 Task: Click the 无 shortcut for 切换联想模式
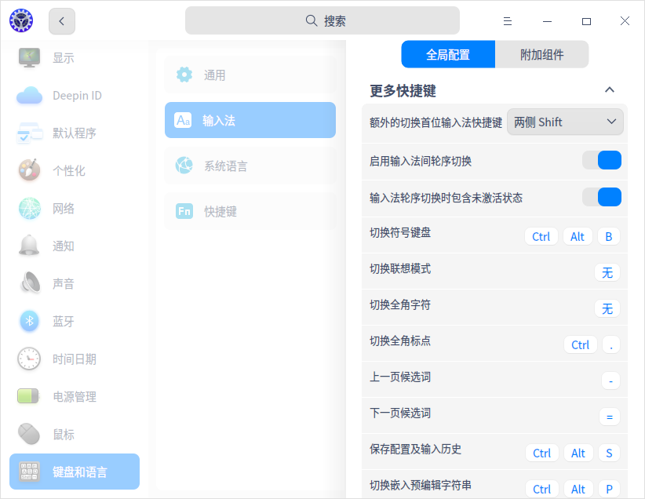coord(607,273)
